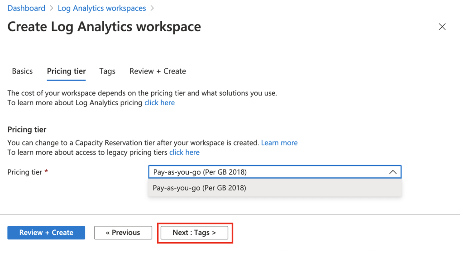This screenshot has height=253, width=463.
Task: Open legacy pricing tiers 'click here' link
Action: 184,152
